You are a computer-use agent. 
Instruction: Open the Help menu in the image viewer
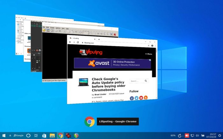coord(67,29)
